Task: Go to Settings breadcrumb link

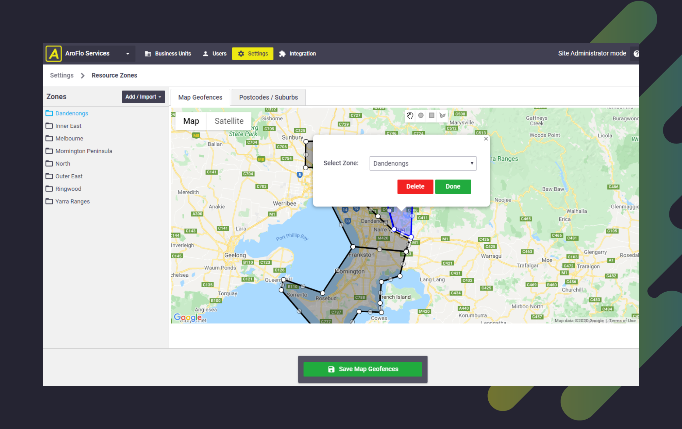Action: click(62, 75)
